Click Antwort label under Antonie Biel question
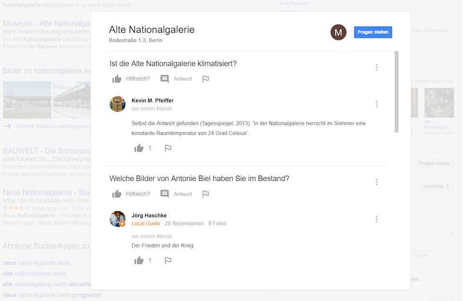463x301 pixels. (183, 194)
